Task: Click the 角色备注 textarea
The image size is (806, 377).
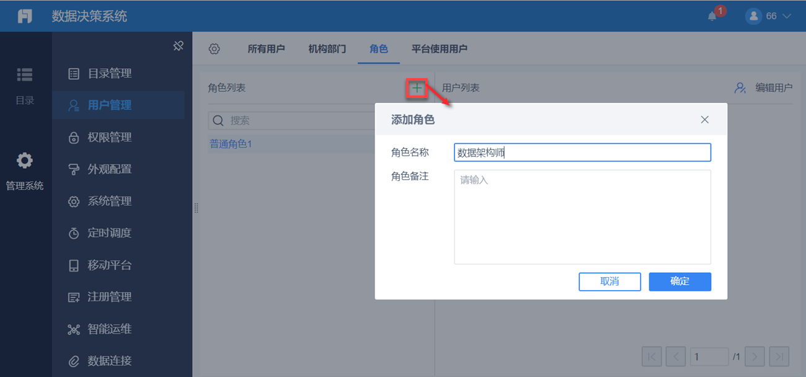Action: pyautogui.click(x=583, y=217)
